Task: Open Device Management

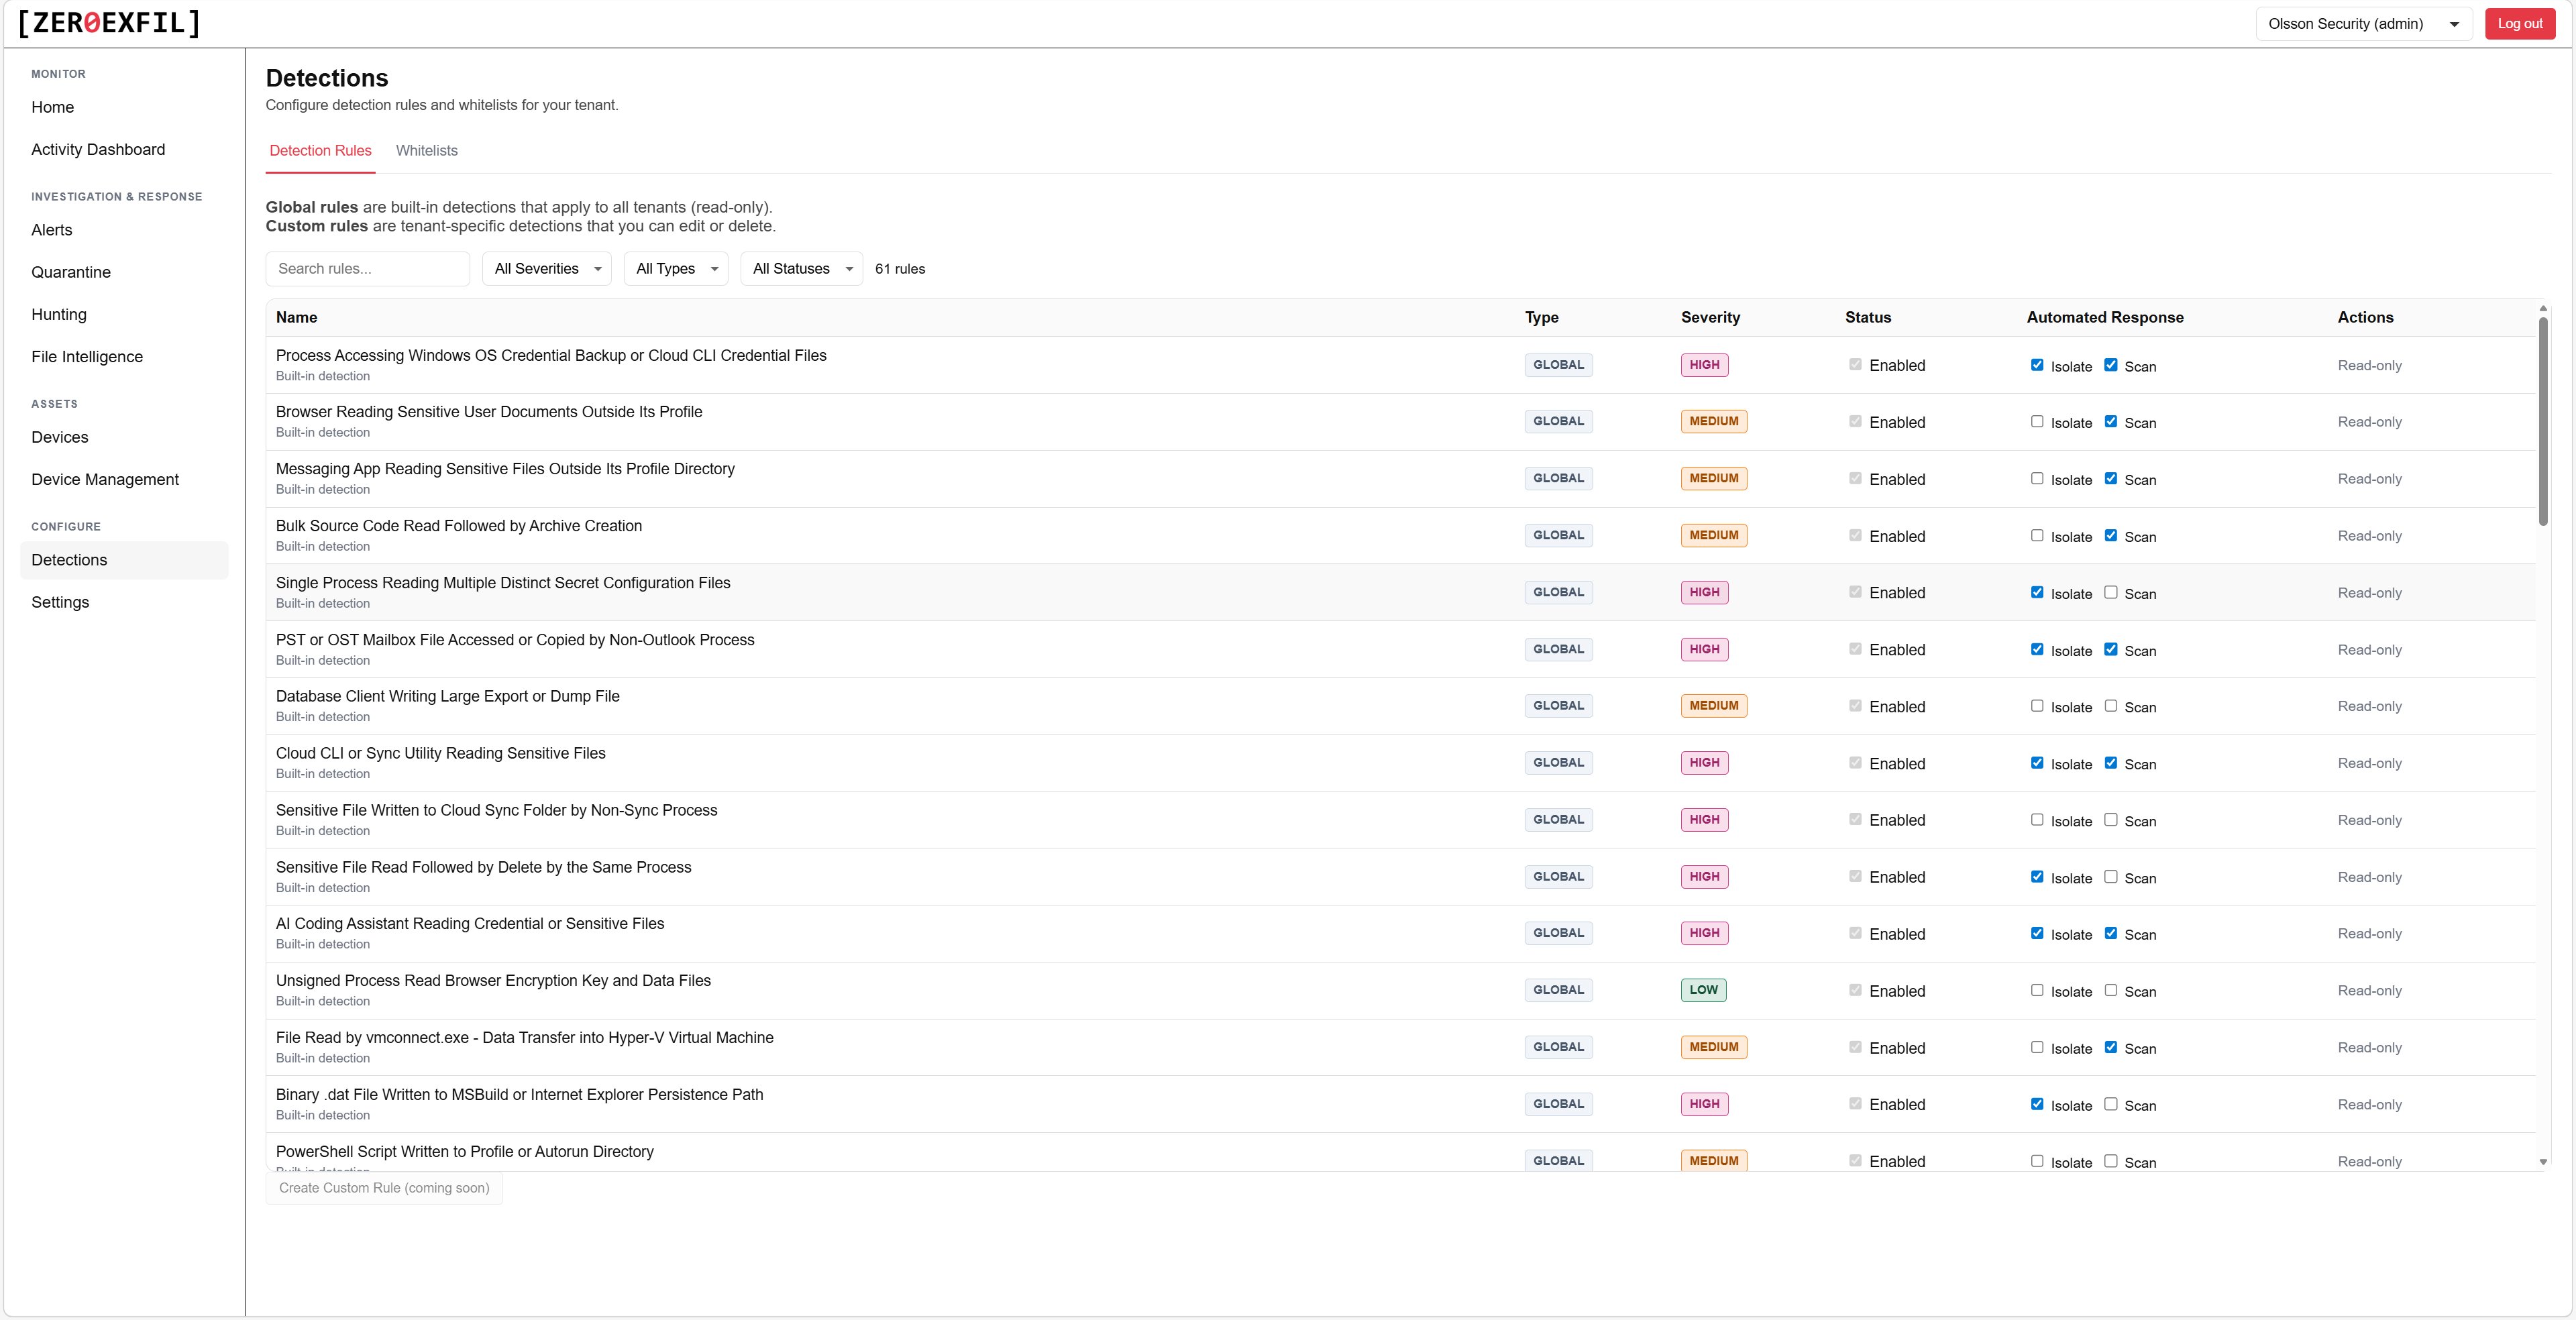Action: point(105,479)
